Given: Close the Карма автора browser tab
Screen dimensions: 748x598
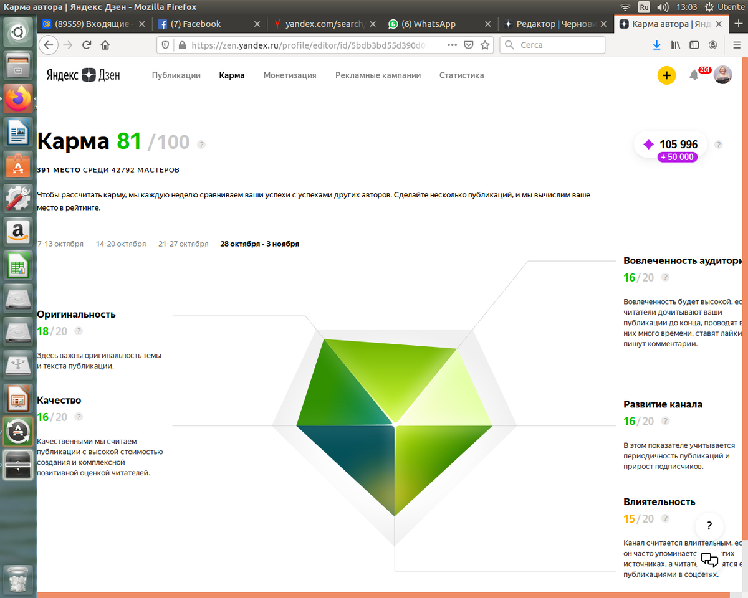Looking at the screenshot, I should 719,24.
